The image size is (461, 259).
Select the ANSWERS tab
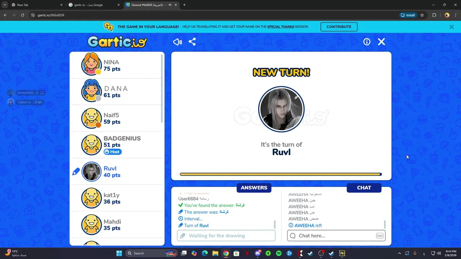tap(254, 188)
